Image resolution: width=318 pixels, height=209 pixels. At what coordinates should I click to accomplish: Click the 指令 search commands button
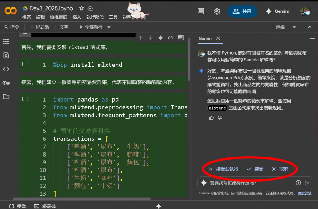[12, 27]
